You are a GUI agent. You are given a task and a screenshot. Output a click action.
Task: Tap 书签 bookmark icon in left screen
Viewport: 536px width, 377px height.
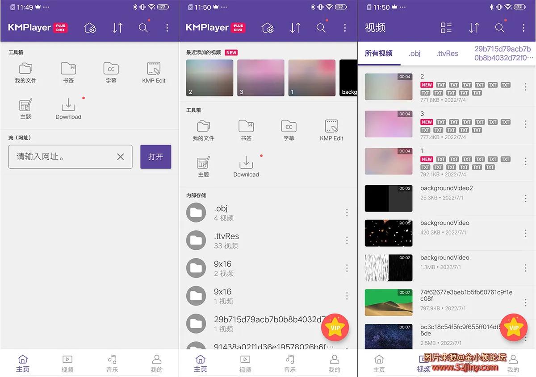pos(68,72)
